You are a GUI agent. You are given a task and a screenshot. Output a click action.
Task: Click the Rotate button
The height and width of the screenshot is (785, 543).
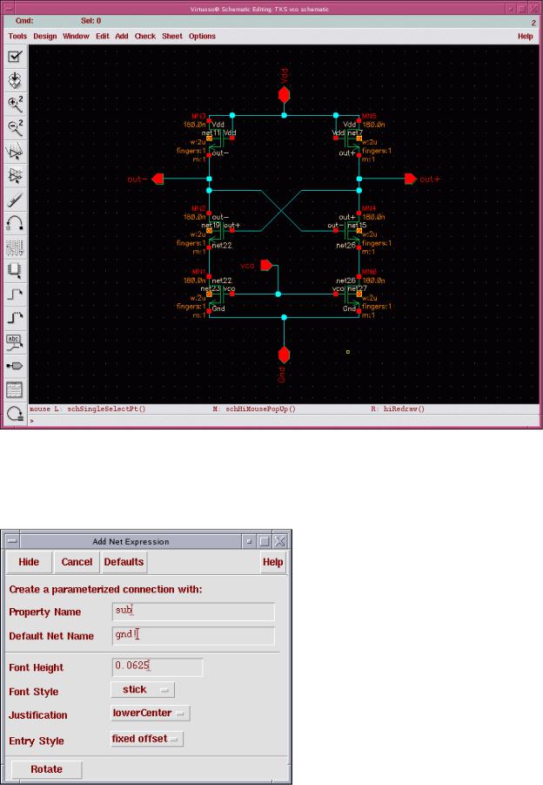[x=46, y=769]
